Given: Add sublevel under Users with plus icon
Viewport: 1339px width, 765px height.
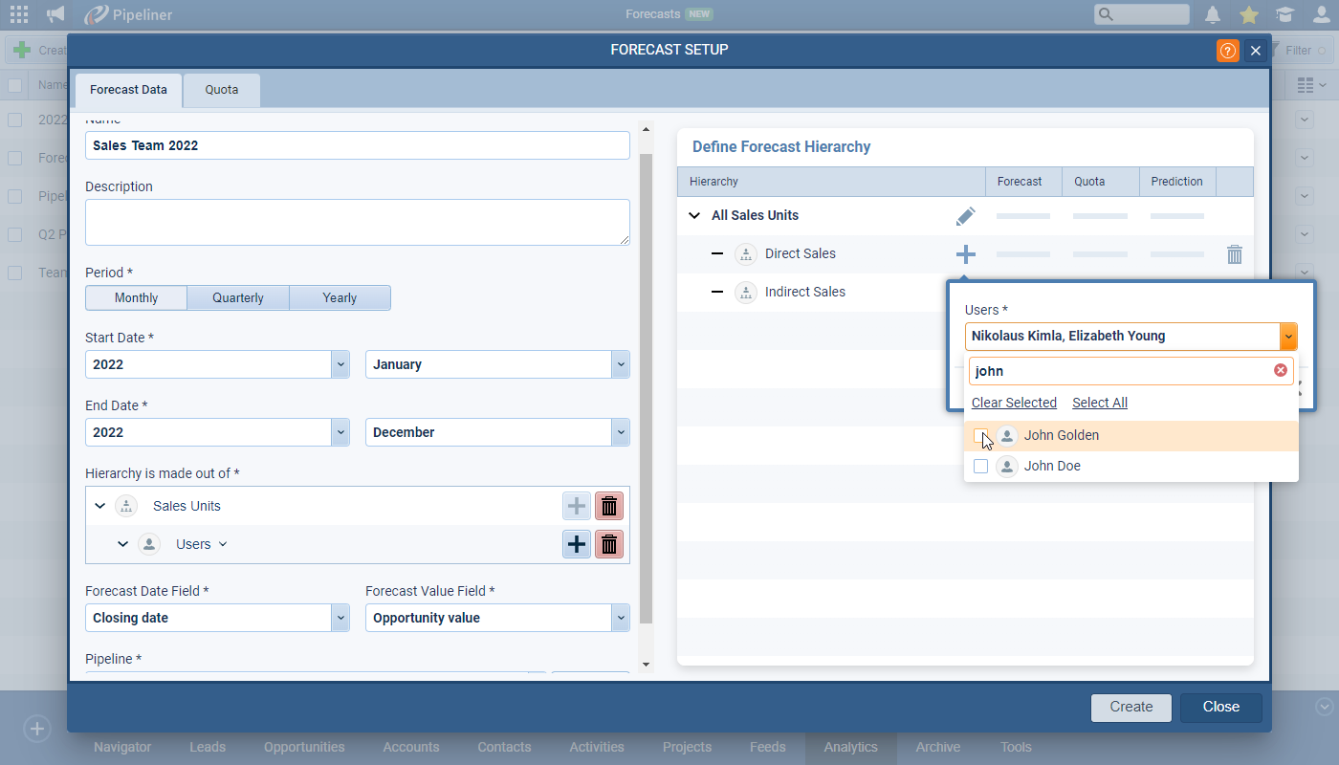Looking at the screenshot, I should 577,544.
